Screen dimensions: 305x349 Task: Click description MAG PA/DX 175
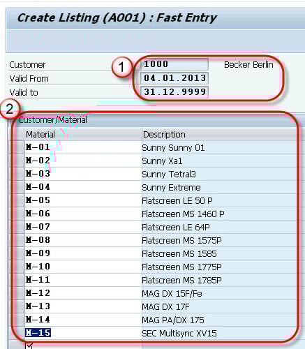pyautogui.click(x=173, y=320)
